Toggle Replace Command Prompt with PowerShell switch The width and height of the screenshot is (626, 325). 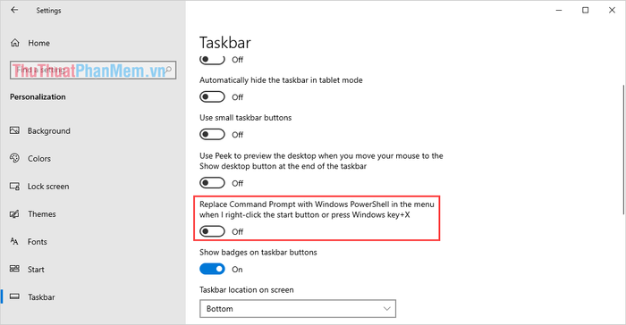(212, 231)
